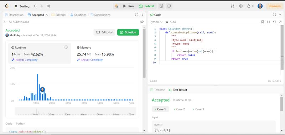Open the notes sticky icon
The height and width of the screenshot is (135, 285).
tap(169, 6)
